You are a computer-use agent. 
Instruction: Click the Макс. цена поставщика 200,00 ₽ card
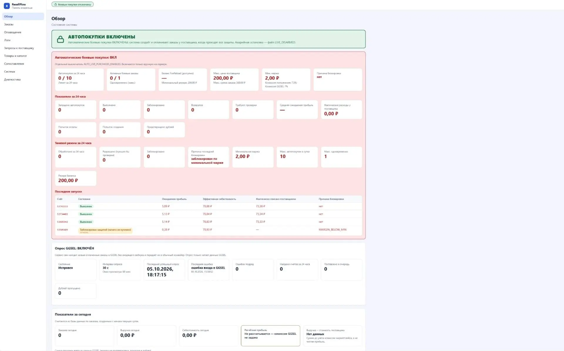coord(234,79)
